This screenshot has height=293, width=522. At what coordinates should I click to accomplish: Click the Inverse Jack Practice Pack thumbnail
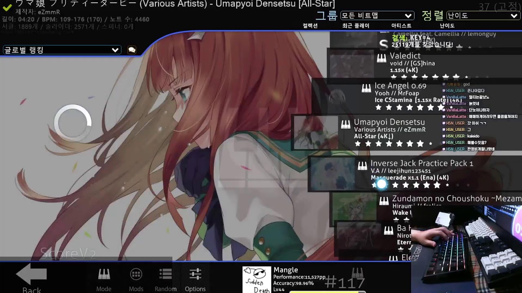pyautogui.click(x=333, y=174)
